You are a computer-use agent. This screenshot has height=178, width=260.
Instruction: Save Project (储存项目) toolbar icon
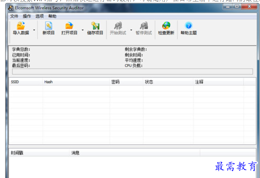pos(95,28)
